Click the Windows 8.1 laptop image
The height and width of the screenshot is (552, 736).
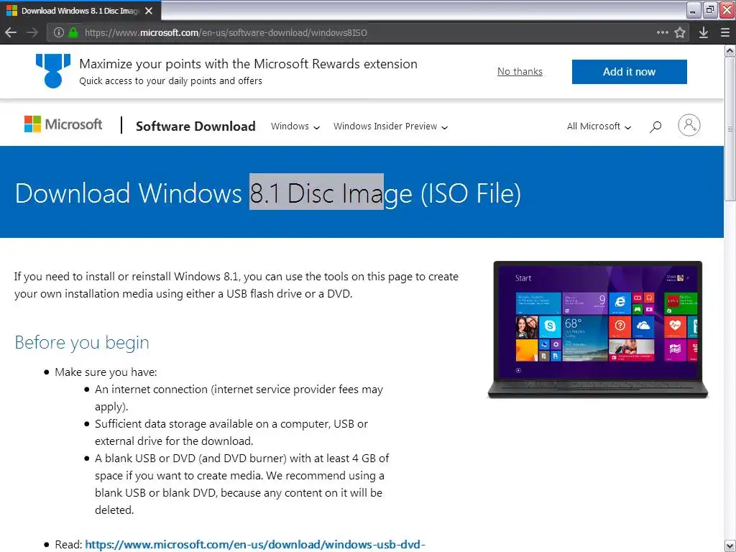597,329
